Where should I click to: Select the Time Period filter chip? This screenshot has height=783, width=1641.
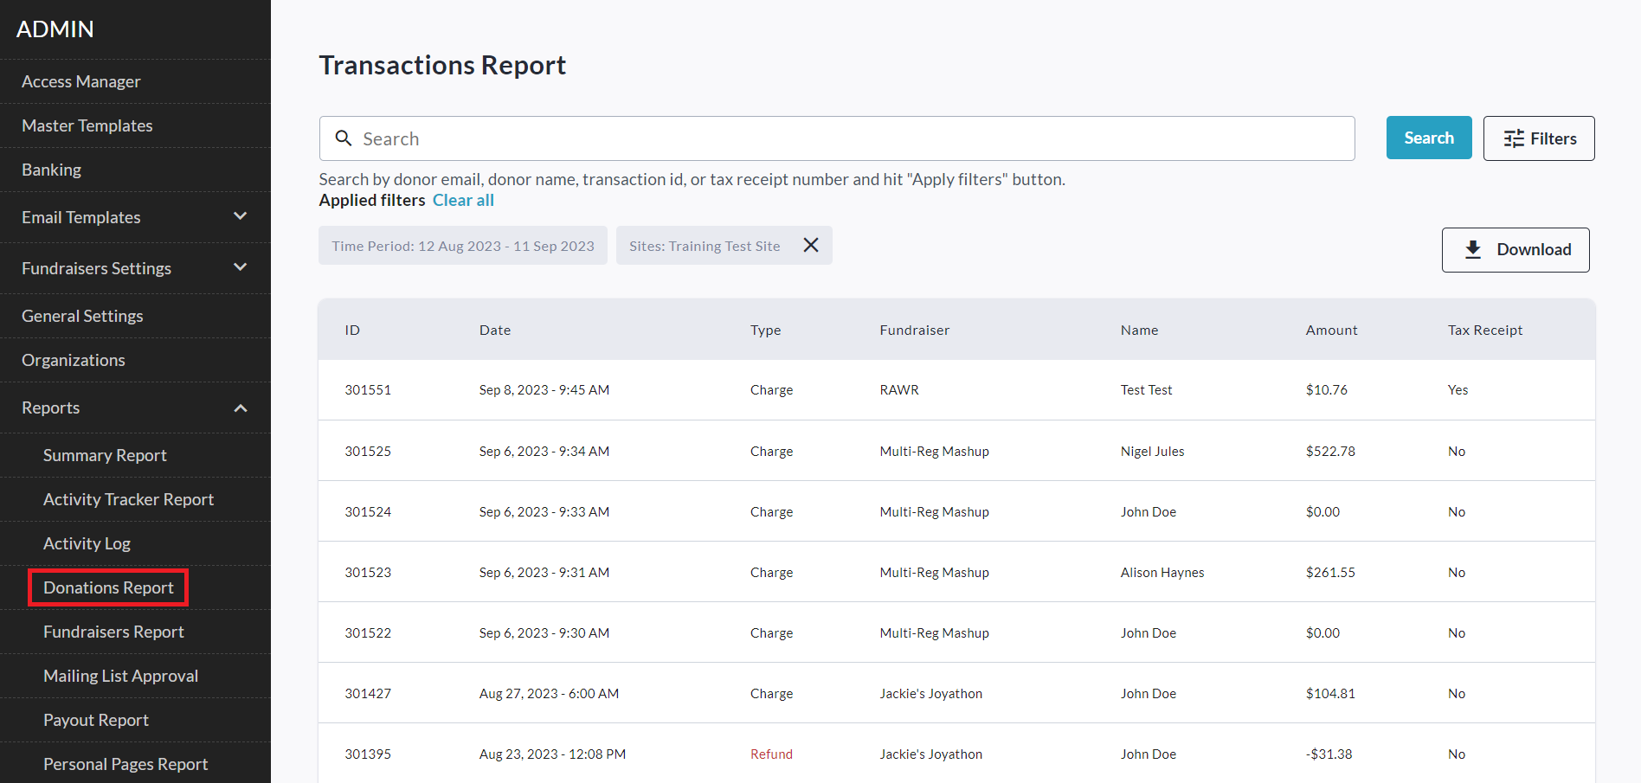click(x=463, y=246)
